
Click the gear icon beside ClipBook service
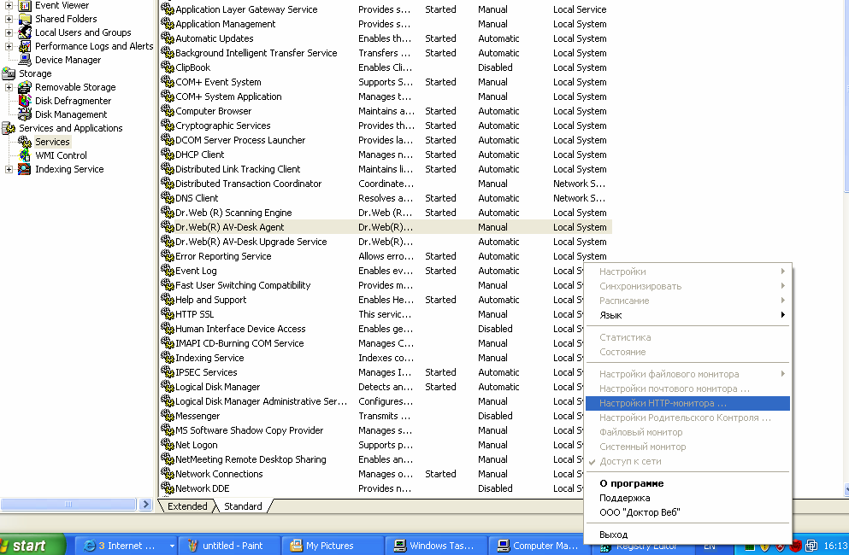[x=168, y=67]
